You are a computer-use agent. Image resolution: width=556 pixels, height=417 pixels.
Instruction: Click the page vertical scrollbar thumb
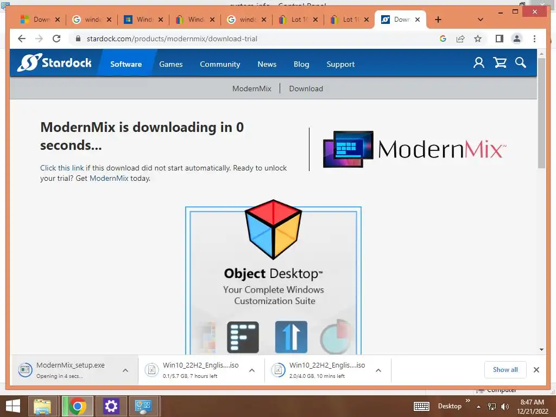[x=541, y=113]
